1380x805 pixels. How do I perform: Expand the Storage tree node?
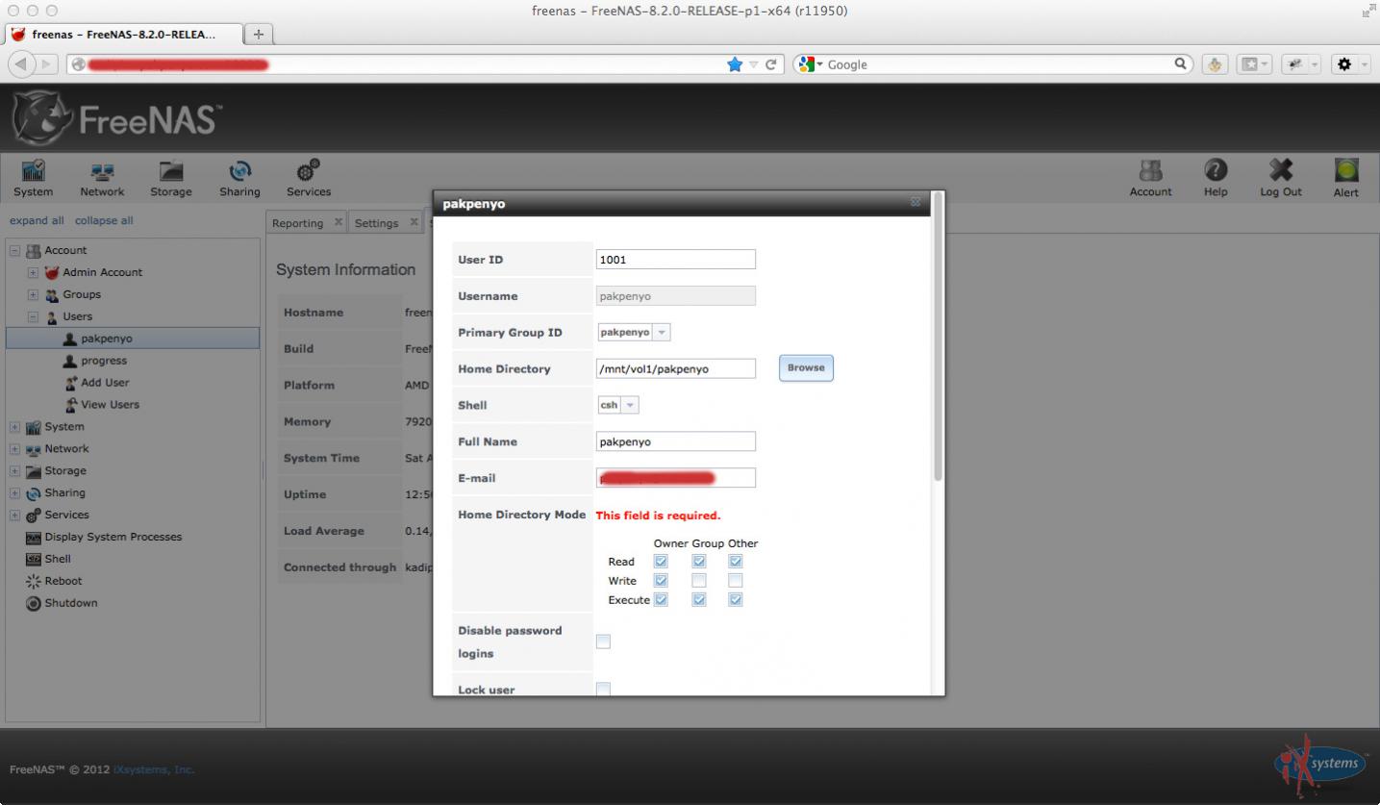pos(14,471)
